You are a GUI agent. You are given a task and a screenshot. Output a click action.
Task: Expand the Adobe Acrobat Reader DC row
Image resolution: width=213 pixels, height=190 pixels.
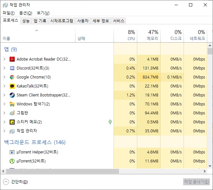(4, 59)
